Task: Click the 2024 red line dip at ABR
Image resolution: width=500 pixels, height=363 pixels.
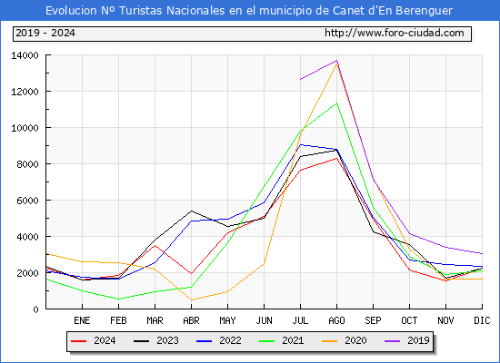Action: pyautogui.click(x=191, y=273)
